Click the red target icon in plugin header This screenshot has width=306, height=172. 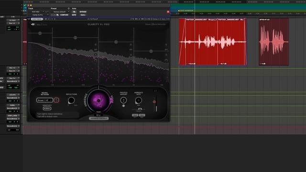pyautogui.click(x=168, y=12)
